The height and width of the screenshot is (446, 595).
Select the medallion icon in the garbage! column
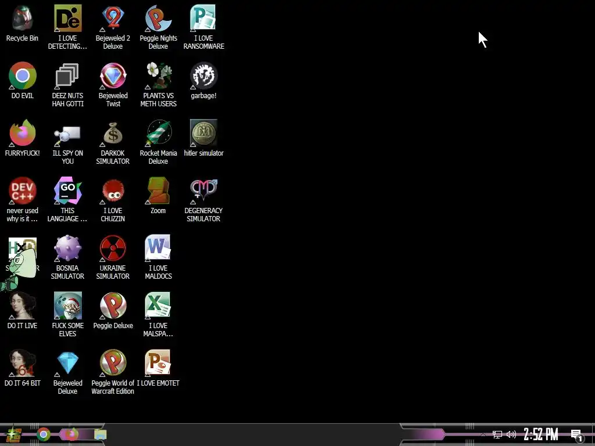tap(203, 133)
